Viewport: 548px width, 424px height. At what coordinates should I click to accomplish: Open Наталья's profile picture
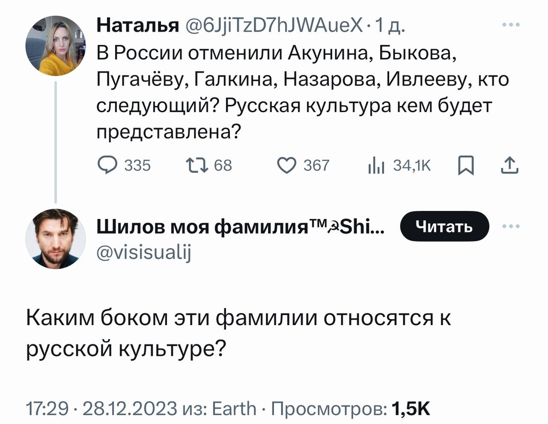coord(56,46)
